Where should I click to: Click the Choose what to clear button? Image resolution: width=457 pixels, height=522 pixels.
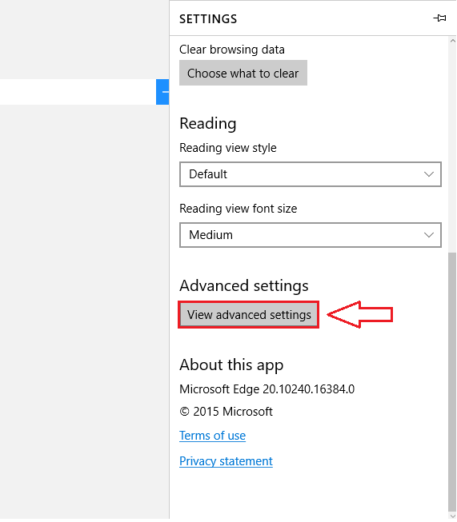click(x=243, y=73)
